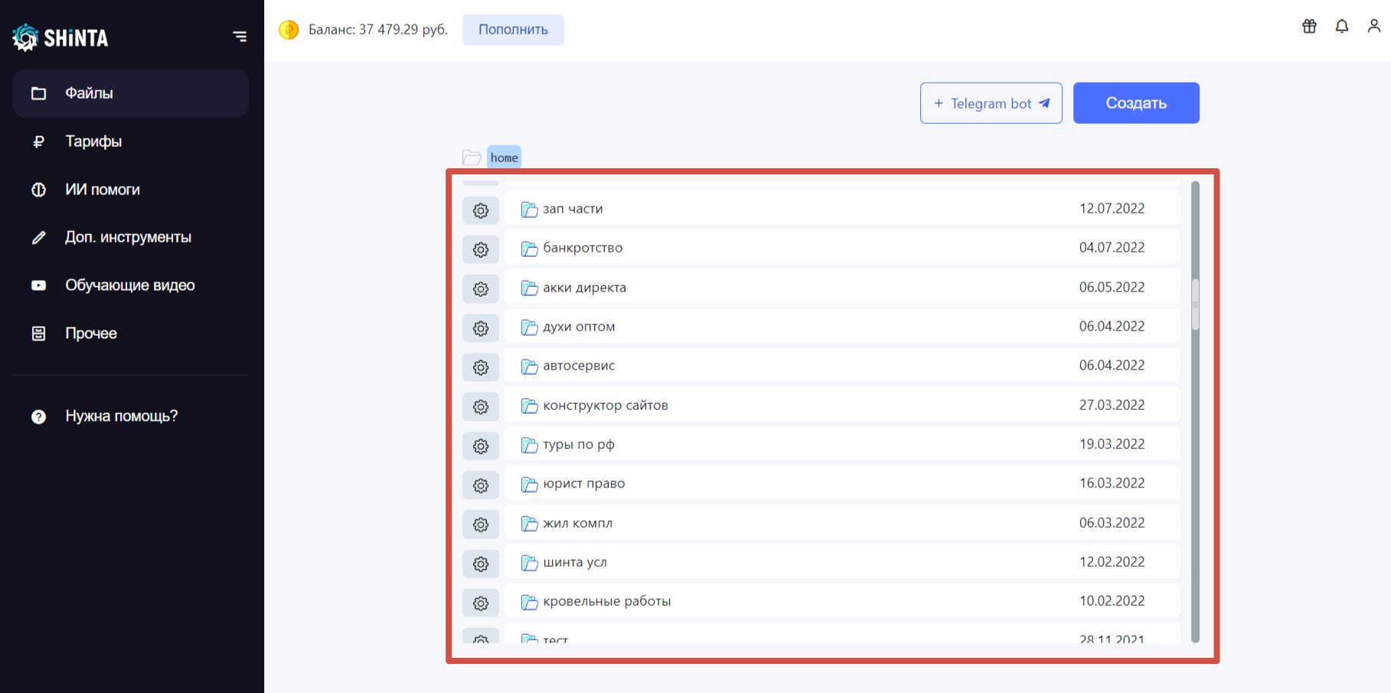Screen dimensions: 1391x693
Task: Open Доп. инструменты sidebar item
Action: pos(131,237)
